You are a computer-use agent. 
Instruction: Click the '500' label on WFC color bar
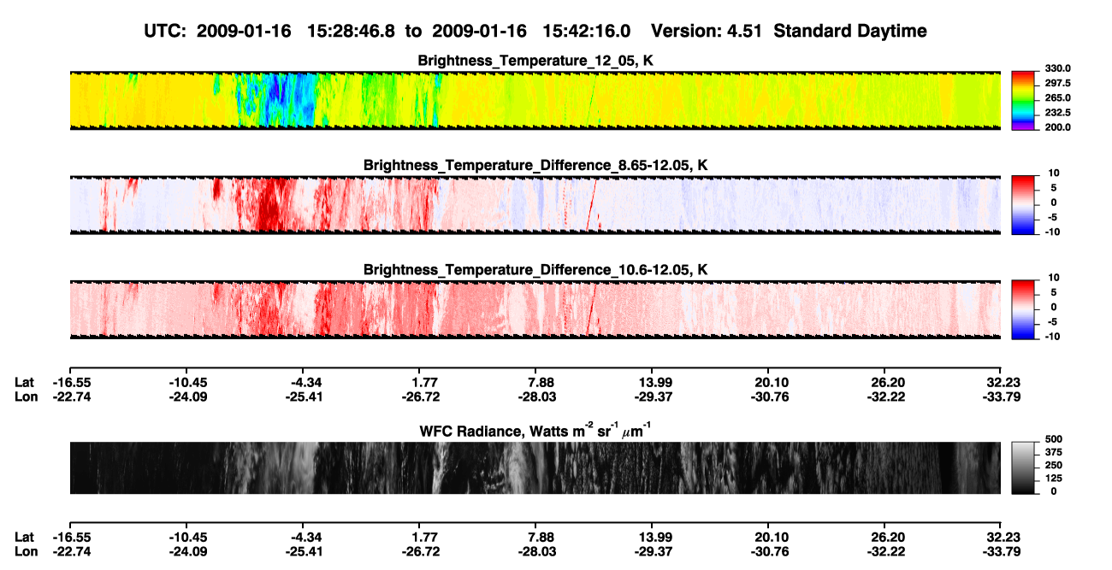coord(1054,438)
